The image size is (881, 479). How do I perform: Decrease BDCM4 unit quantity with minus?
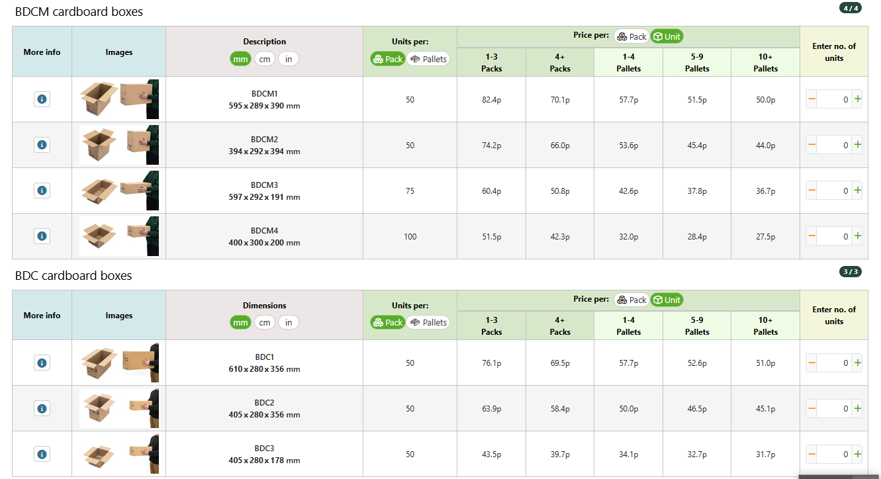click(811, 236)
